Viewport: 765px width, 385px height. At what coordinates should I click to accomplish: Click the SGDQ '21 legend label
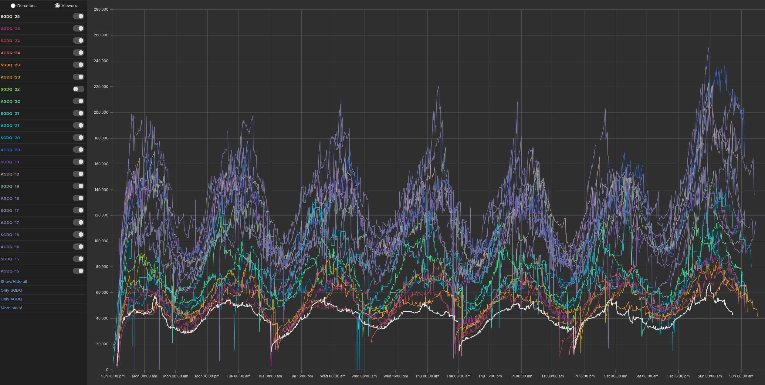(10, 114)
